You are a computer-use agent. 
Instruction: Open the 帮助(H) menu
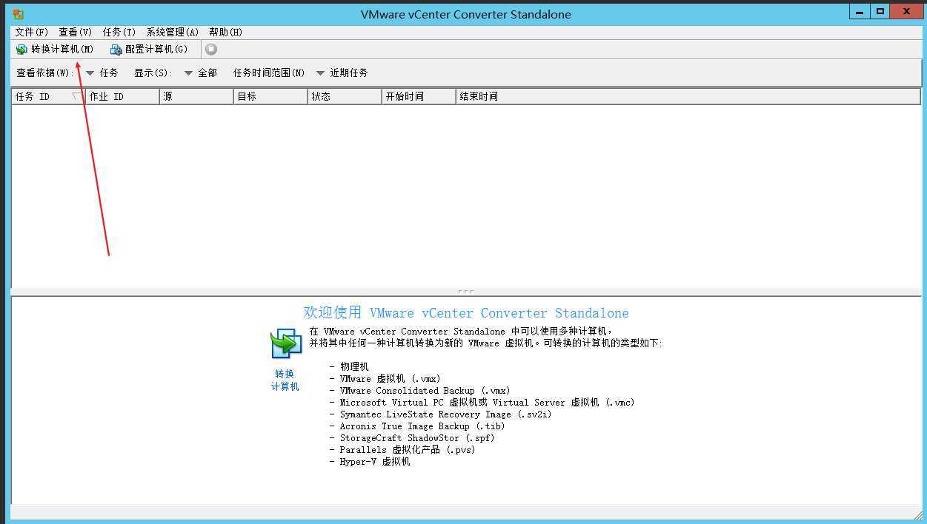(225, 32)
